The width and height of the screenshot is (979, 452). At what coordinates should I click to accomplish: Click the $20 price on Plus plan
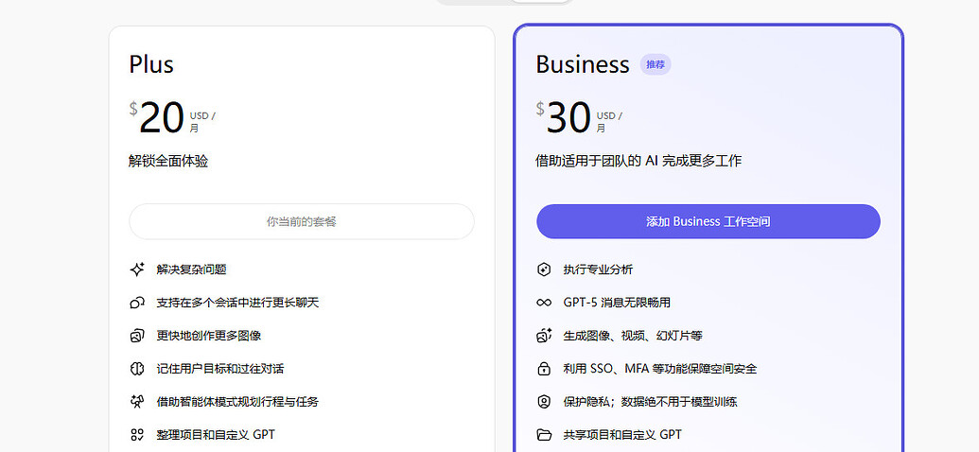tap(157, 117)
